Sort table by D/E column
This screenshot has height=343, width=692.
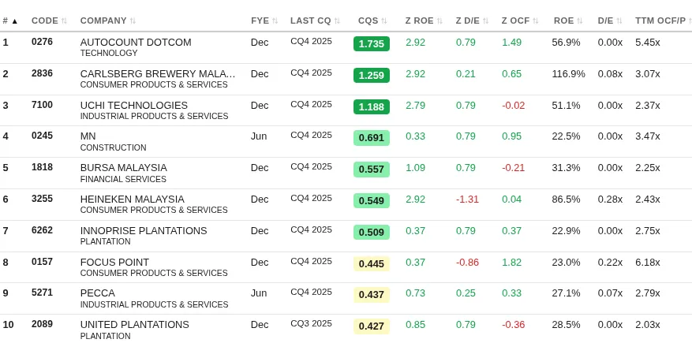pyautogui.click(x=610, y=21)
